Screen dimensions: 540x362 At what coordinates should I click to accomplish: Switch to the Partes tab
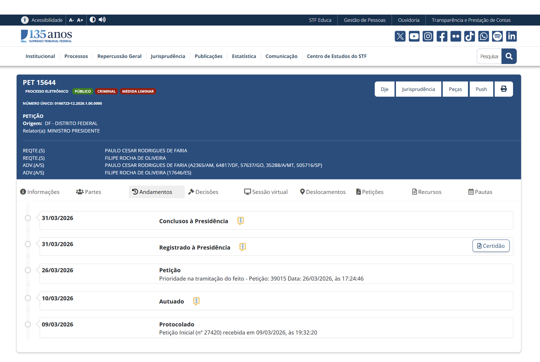(x=89, y=192)
